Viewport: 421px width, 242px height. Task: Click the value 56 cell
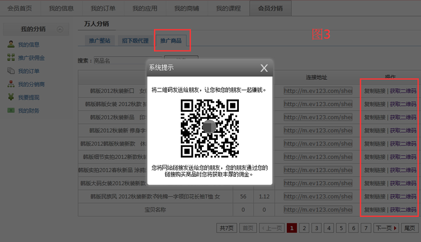243,197
